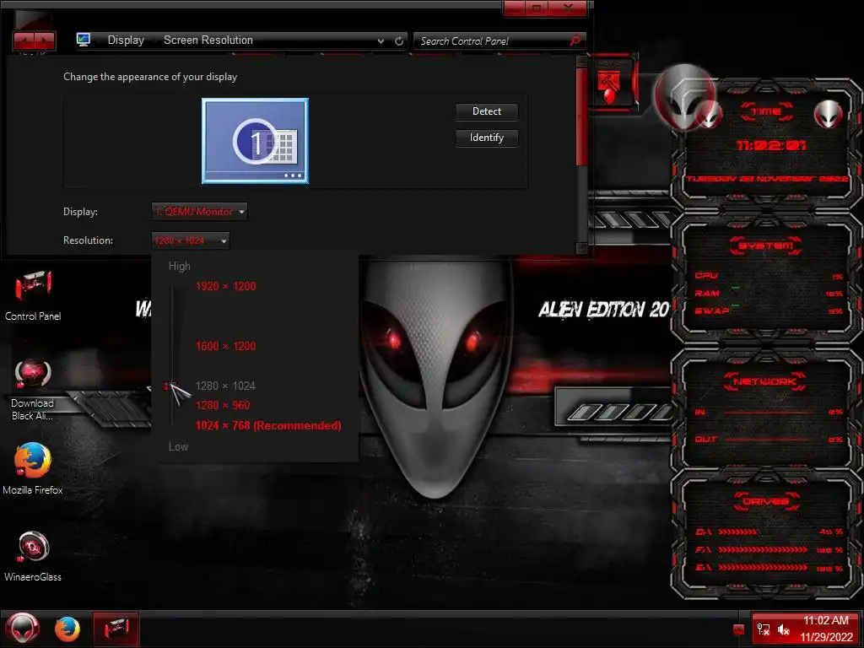
Task: Click the IN row of Network gadget
Action: point(769,412)
